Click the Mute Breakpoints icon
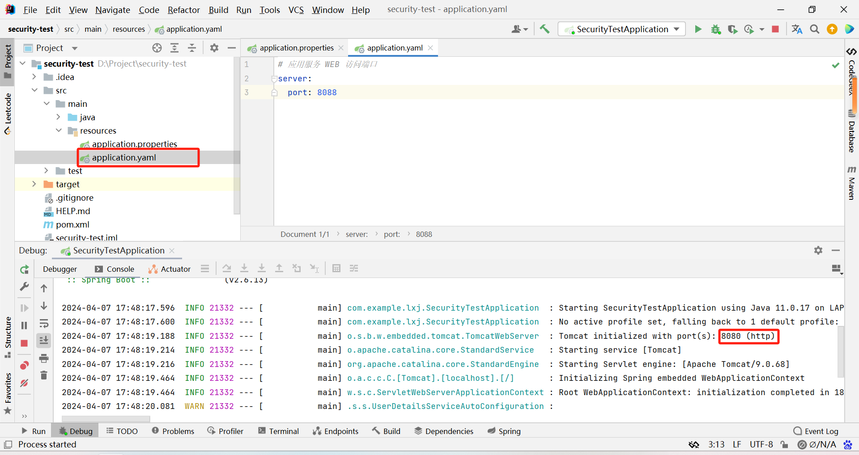 point(25,383)
